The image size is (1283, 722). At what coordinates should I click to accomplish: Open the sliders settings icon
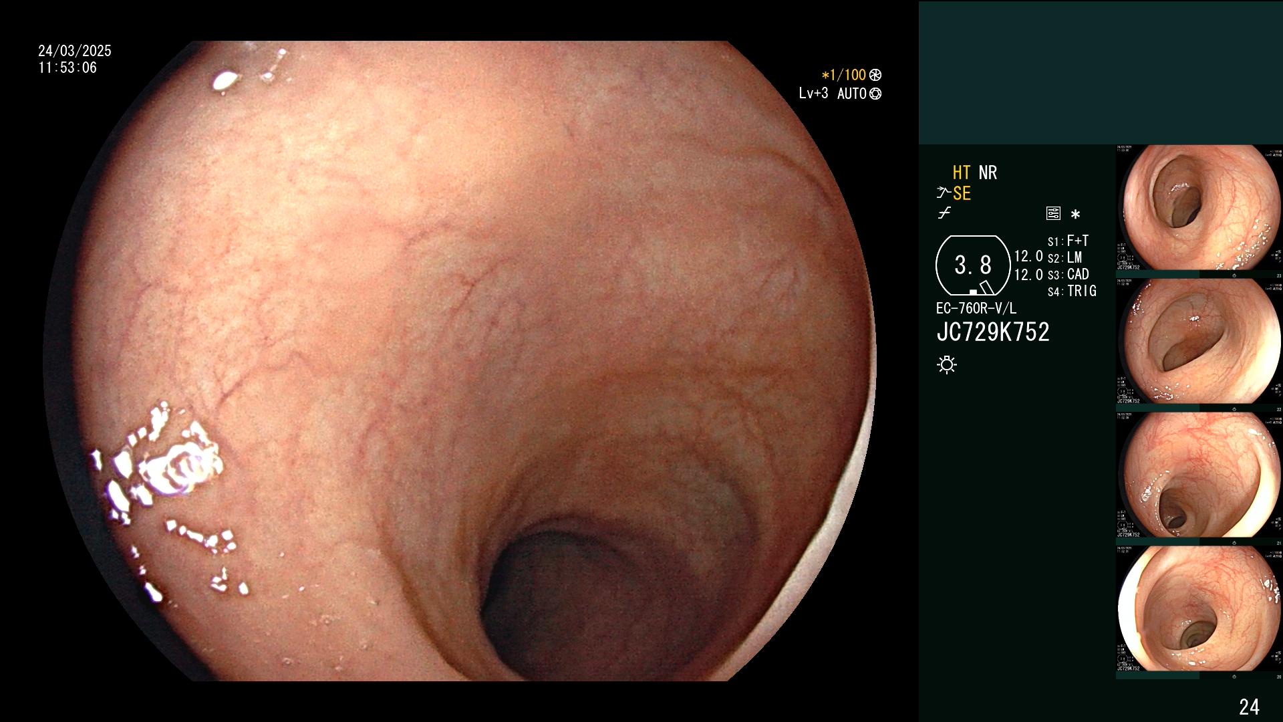tap(1053, 214)
